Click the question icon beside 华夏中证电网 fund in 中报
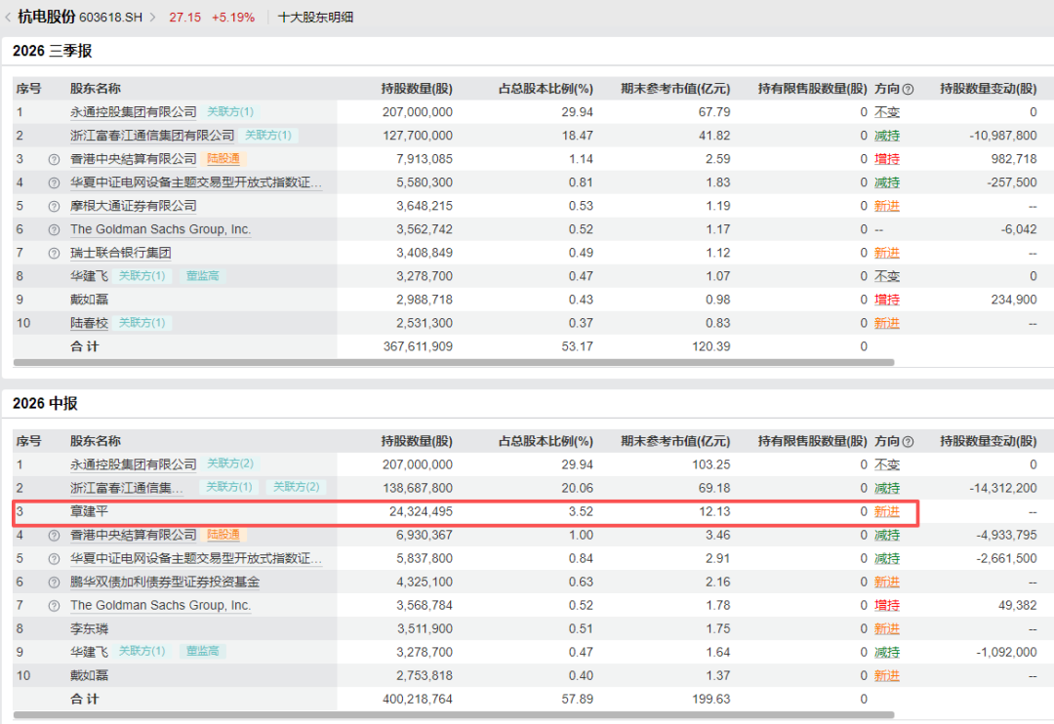The width and height of the screenshot is (1054, 724). pyautogui.click(x=54, y=559)
